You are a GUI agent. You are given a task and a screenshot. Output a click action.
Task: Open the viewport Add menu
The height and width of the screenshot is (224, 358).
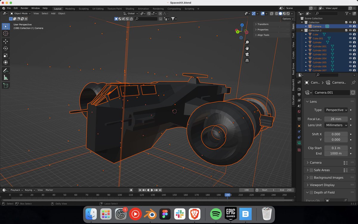(53, 13)
